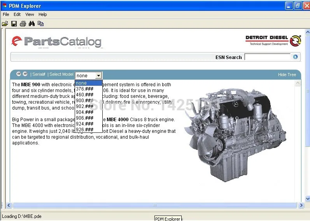
Task: Choose model 924.### from the list
Action: [89, 124]
